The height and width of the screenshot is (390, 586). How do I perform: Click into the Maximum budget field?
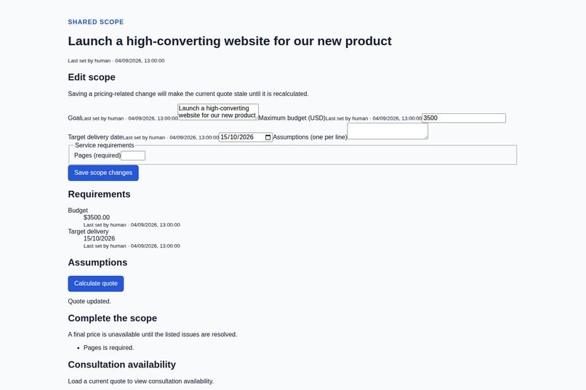pos(464,118)
